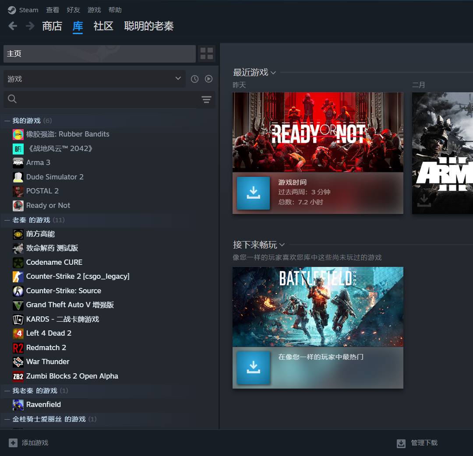Click the Rubber Bandits game icon
This screenshot has height=456, width=473.
click(x=18, y=134)
